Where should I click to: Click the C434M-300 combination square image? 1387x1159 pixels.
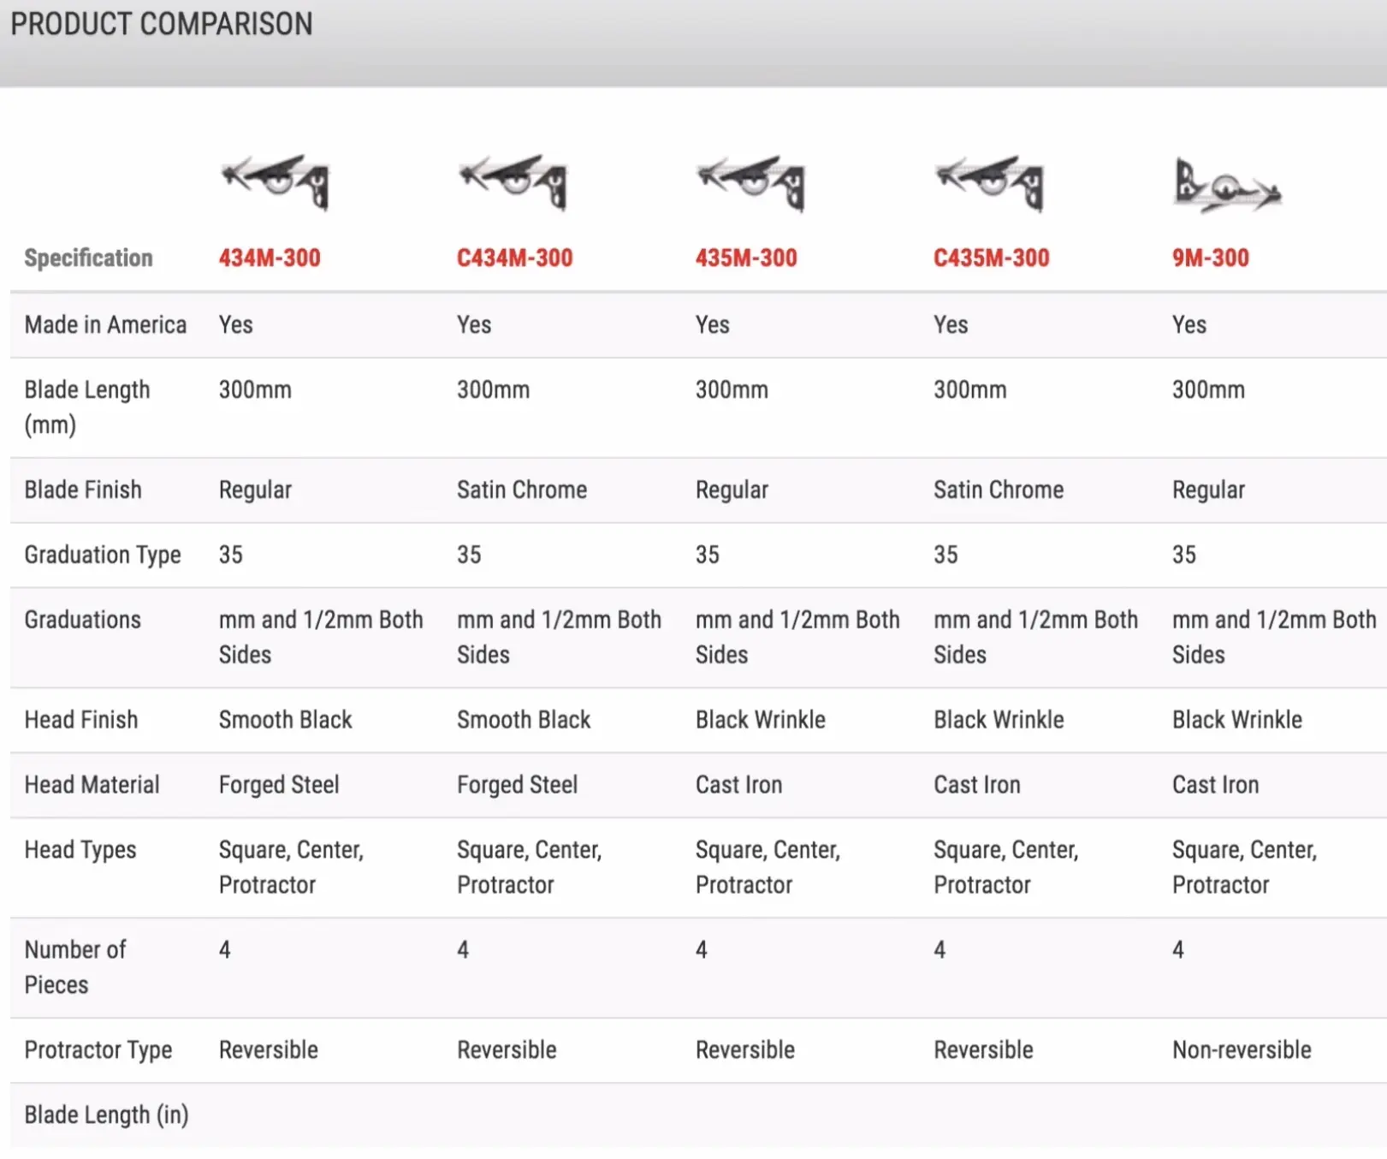pyautogui.click(x=513, y=181)
